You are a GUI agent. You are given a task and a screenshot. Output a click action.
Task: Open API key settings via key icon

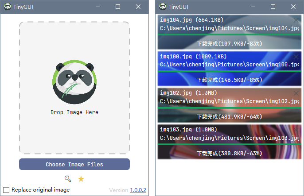pos(67,179)
